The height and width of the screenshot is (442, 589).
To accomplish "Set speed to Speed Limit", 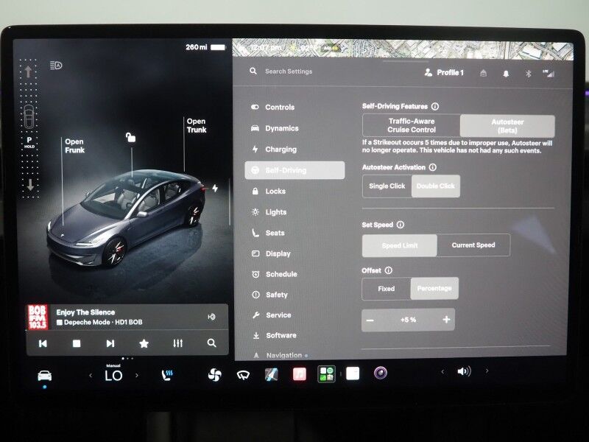I will 400,245.
